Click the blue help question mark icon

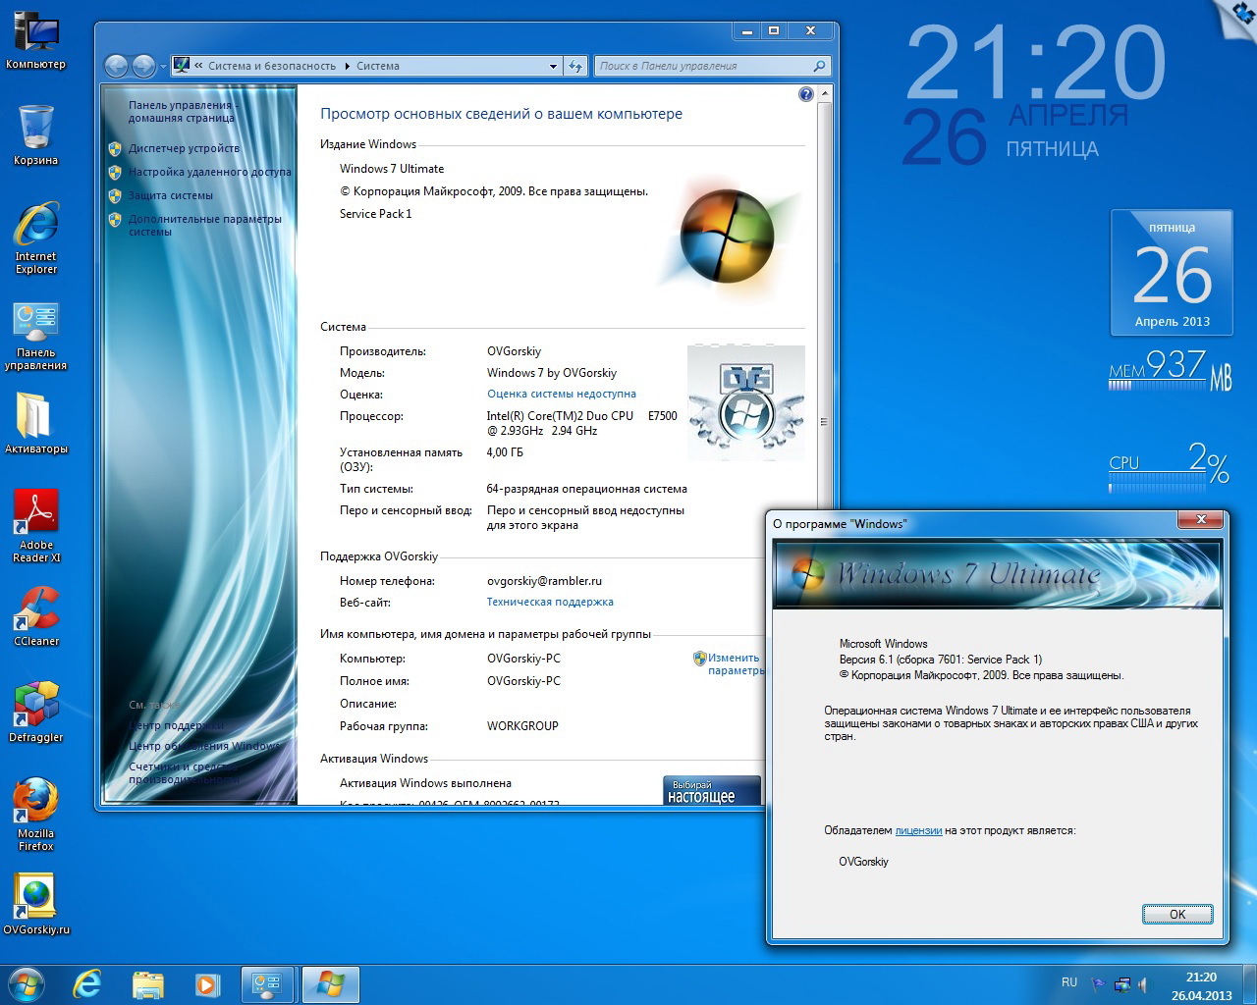click(806, 94)
